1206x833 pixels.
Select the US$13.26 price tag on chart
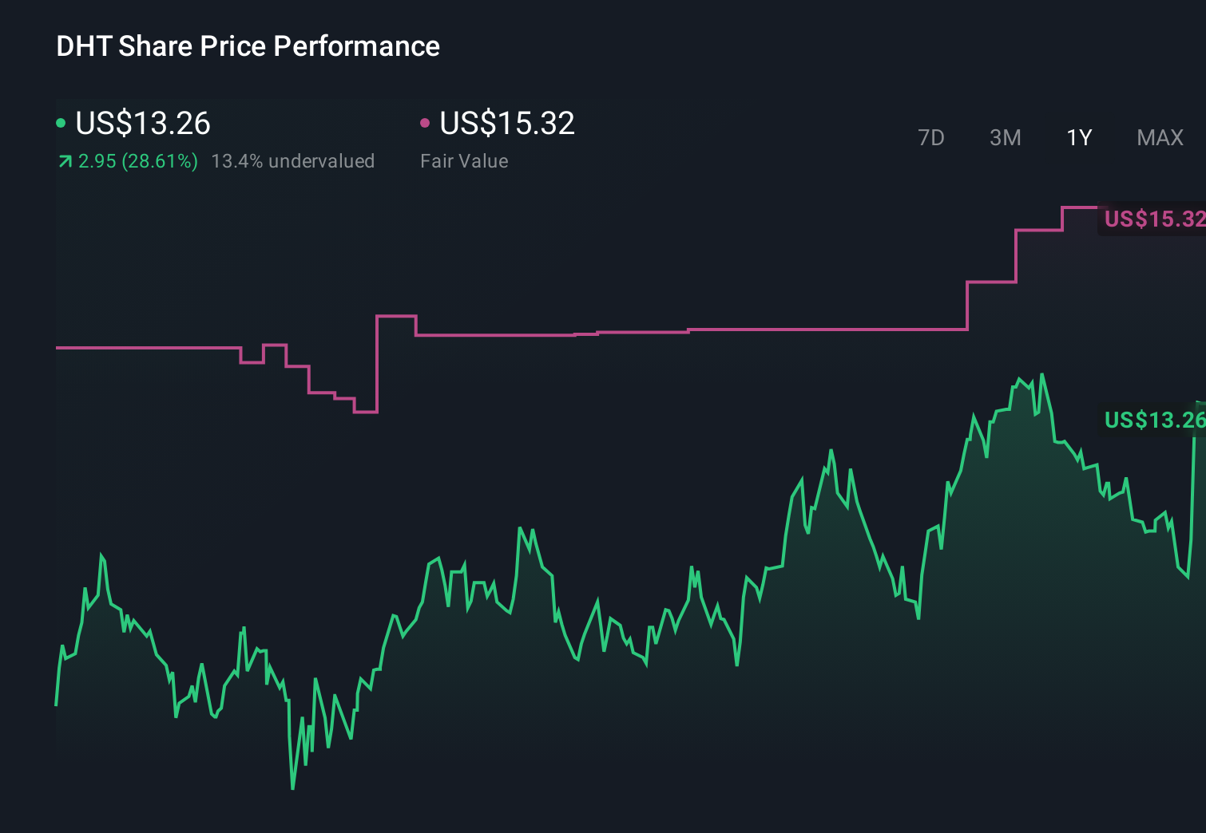coord(1152,420)
